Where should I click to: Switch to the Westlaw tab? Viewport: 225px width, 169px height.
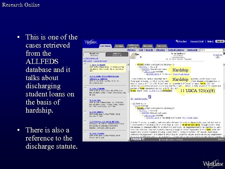pos(119,46)
